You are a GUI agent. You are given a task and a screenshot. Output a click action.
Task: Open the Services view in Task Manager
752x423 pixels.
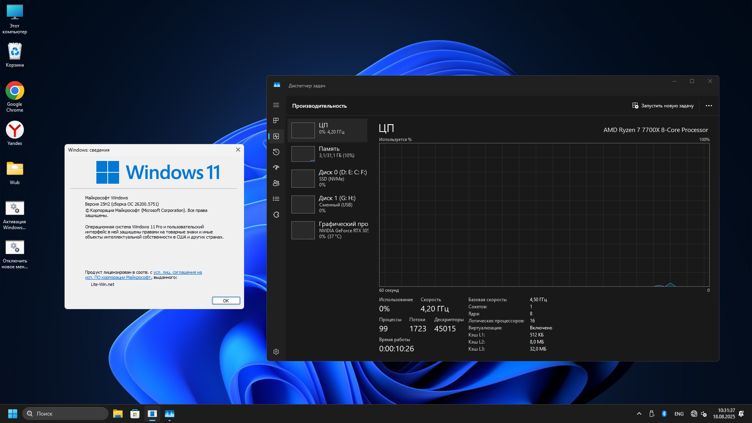276,215
